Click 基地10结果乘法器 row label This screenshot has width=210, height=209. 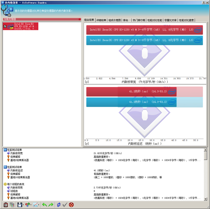pos(20,177)
